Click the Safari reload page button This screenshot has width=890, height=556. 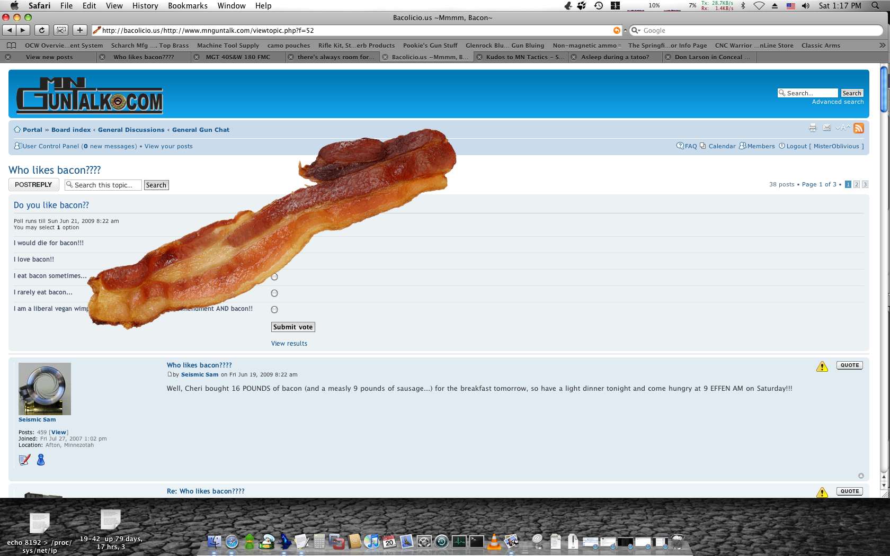[x=42, y=30]
